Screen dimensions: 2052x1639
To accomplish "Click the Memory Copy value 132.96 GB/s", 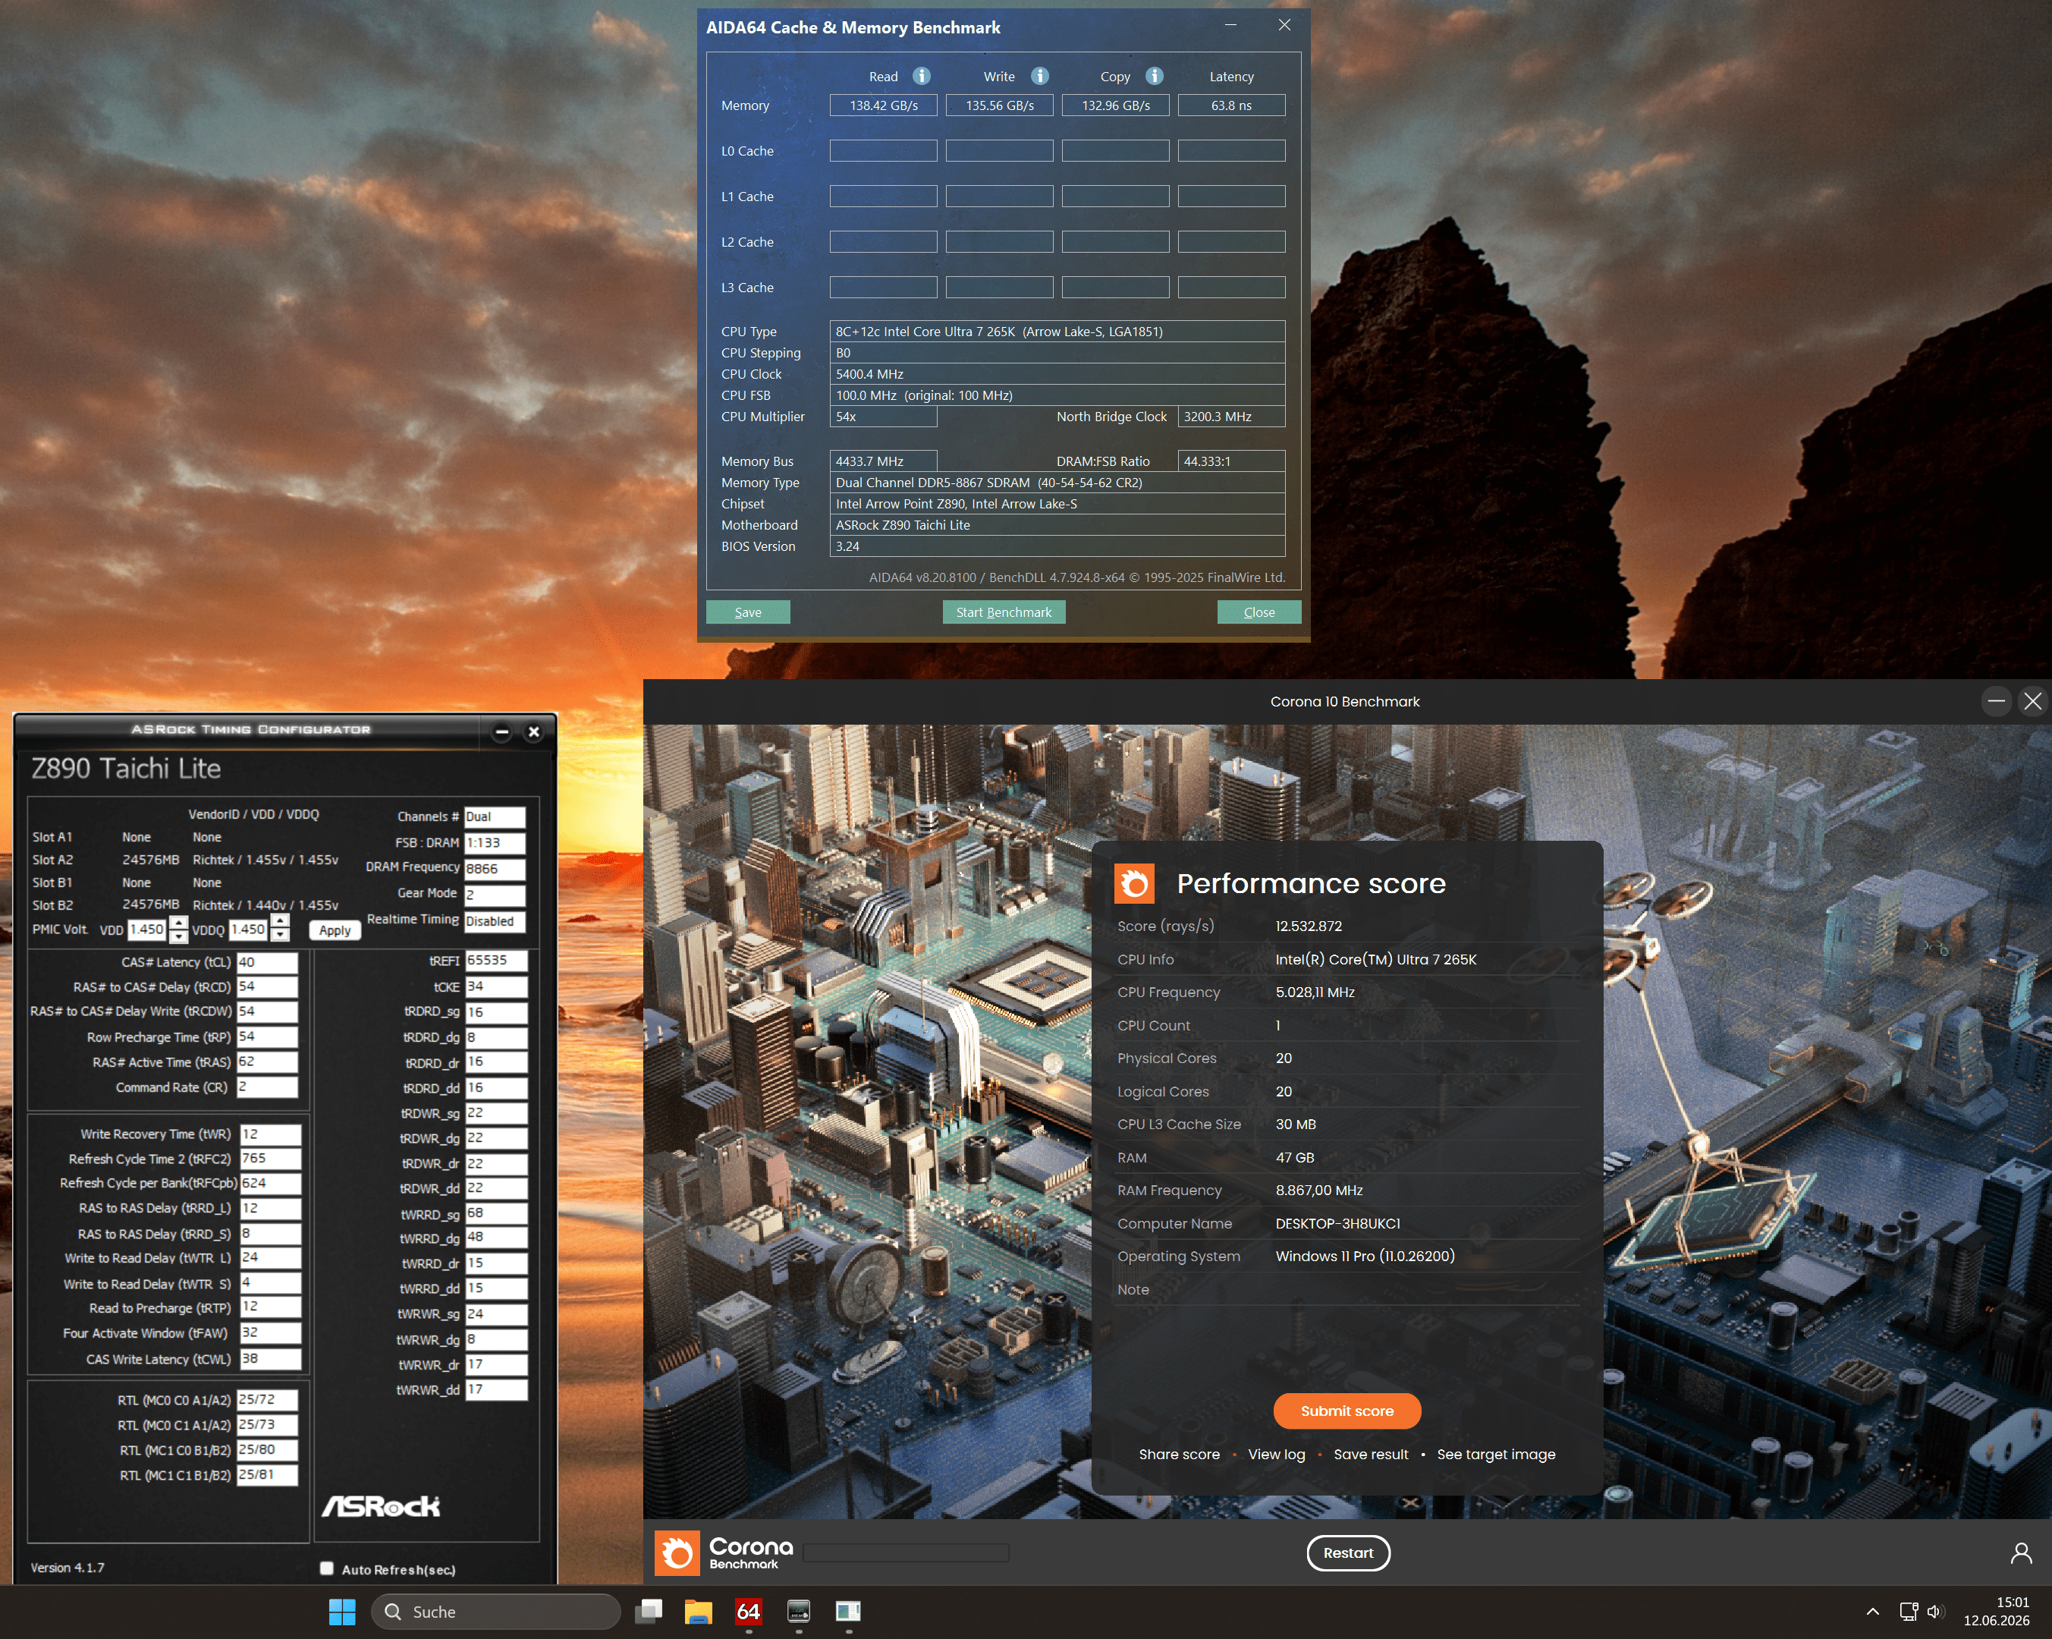I will pyautogui.click(x=1115, y=105).
